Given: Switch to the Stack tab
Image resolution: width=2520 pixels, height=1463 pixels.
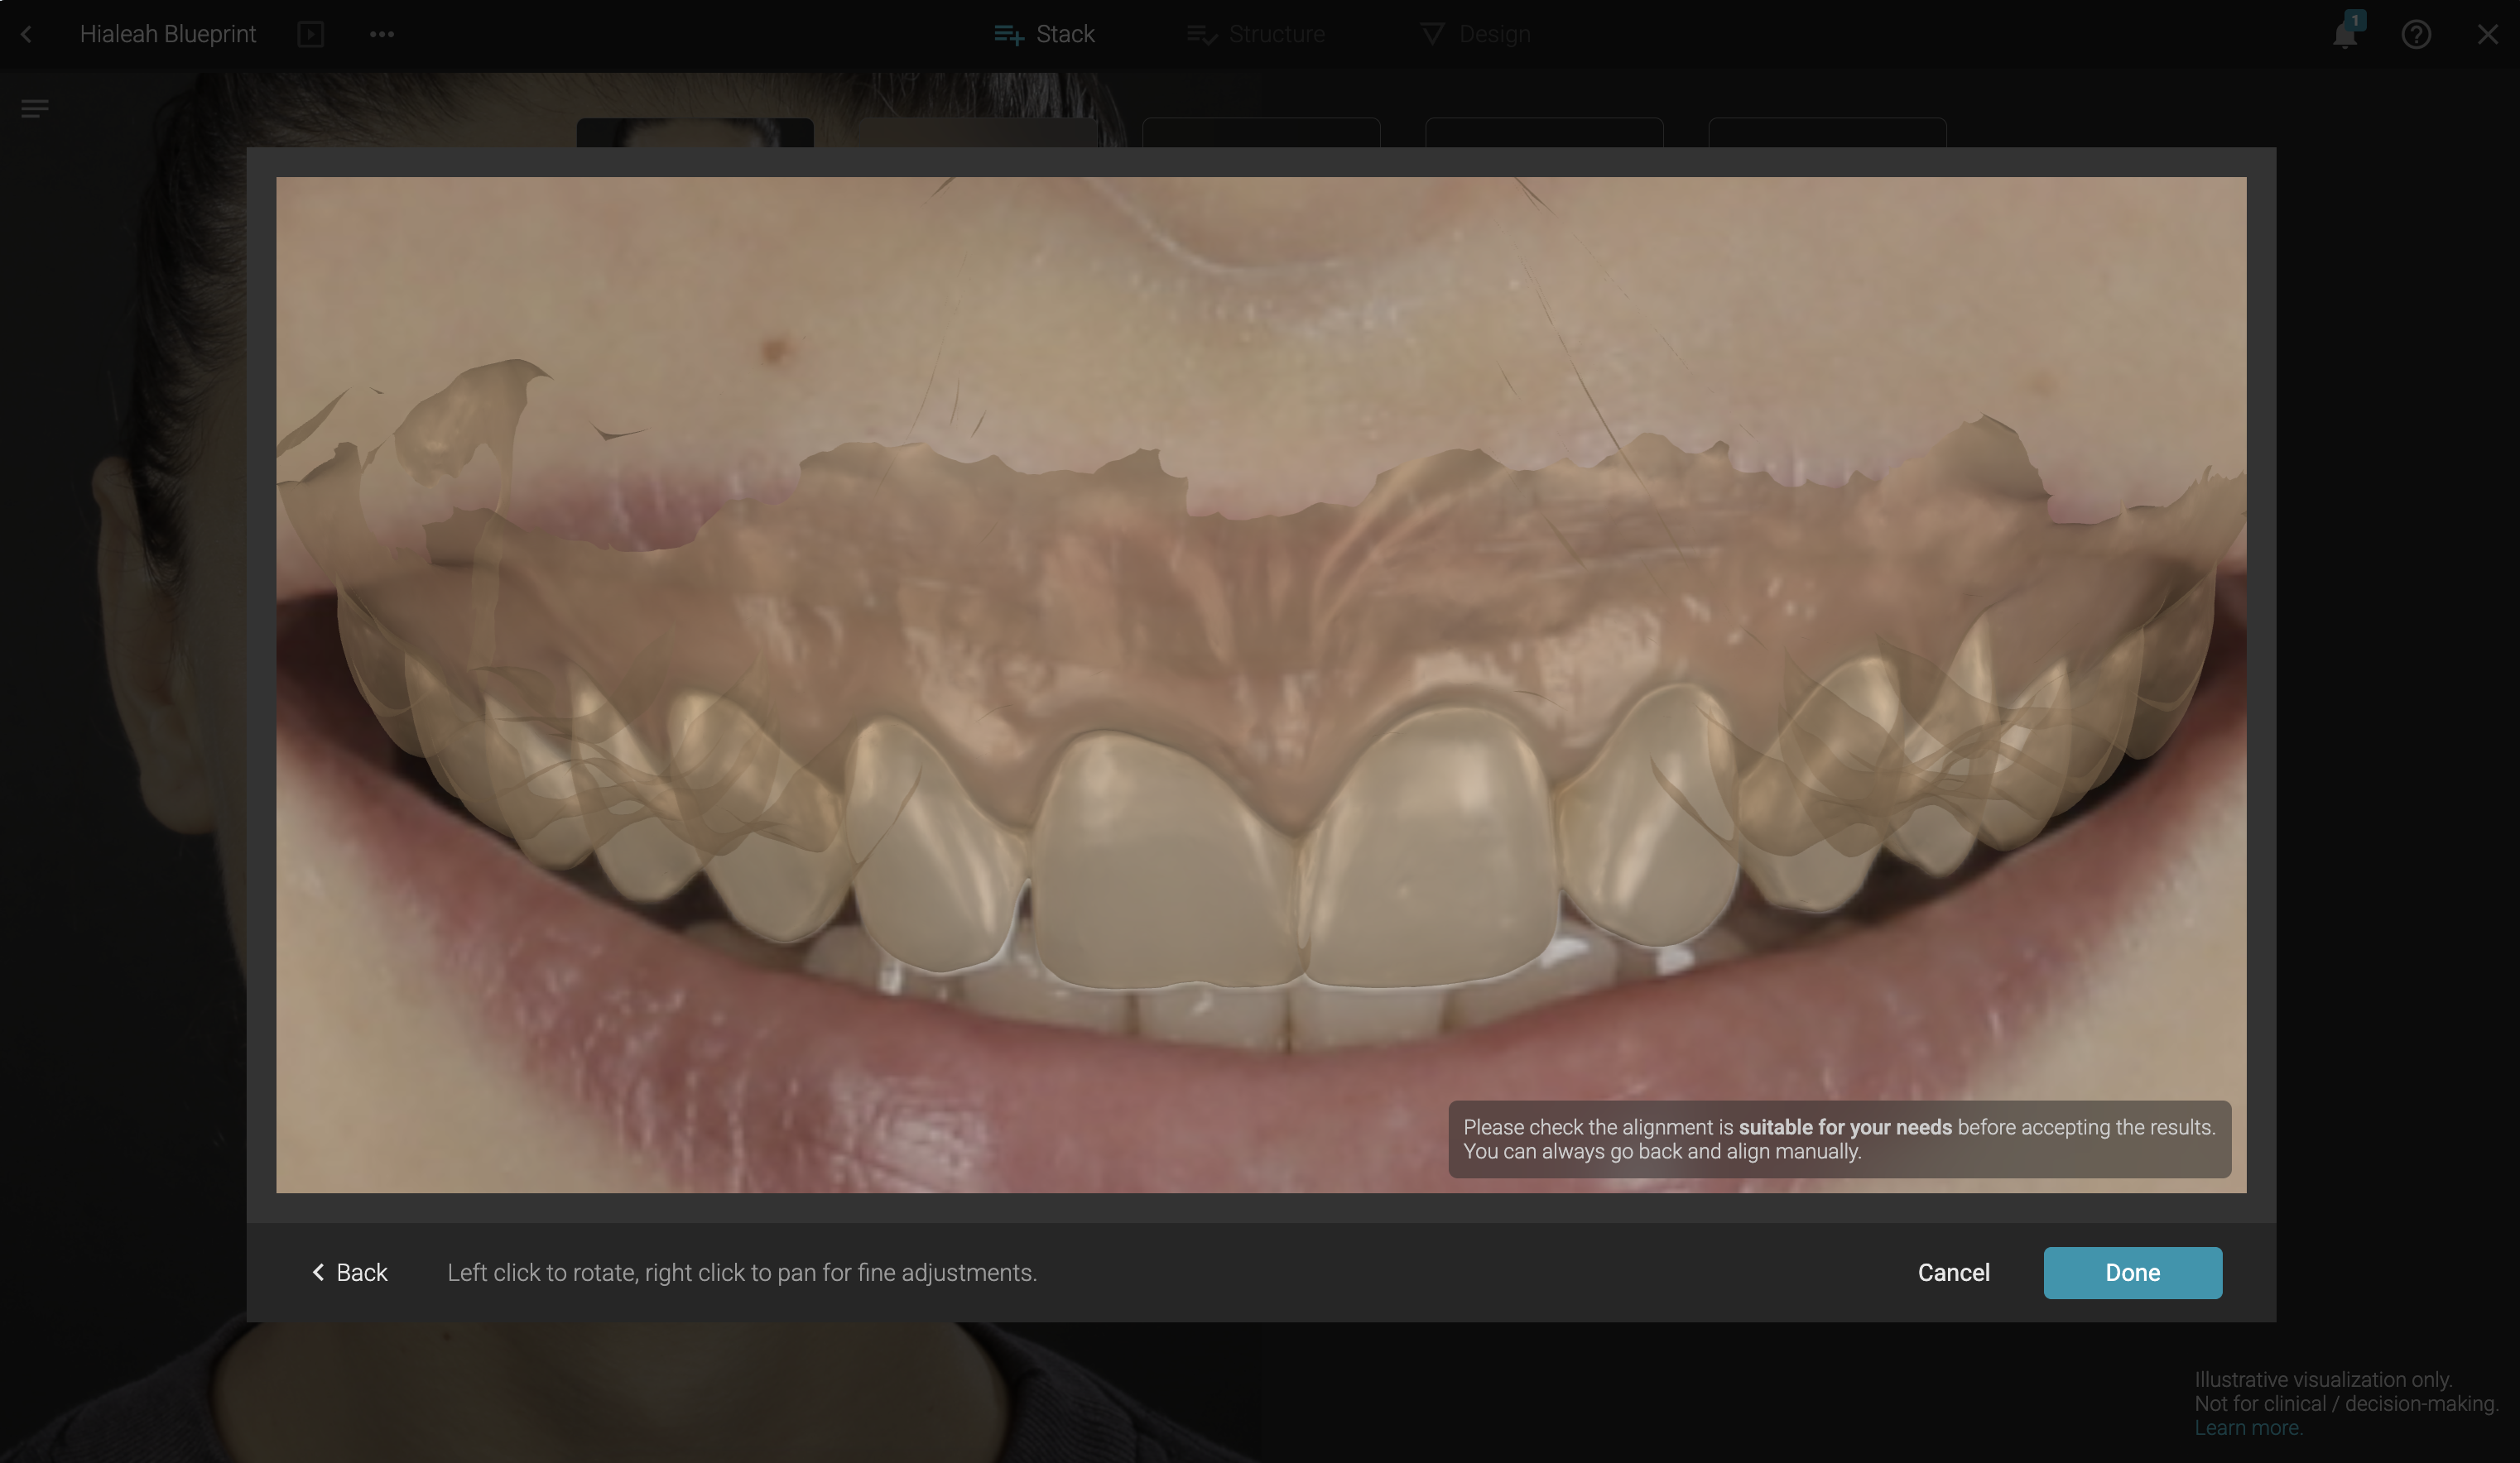Looking at the screenshot, I should coord(1064,34).
